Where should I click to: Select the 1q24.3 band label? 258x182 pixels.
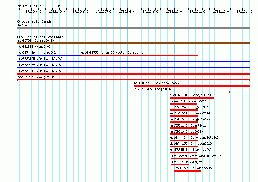[x=23, y=25]
